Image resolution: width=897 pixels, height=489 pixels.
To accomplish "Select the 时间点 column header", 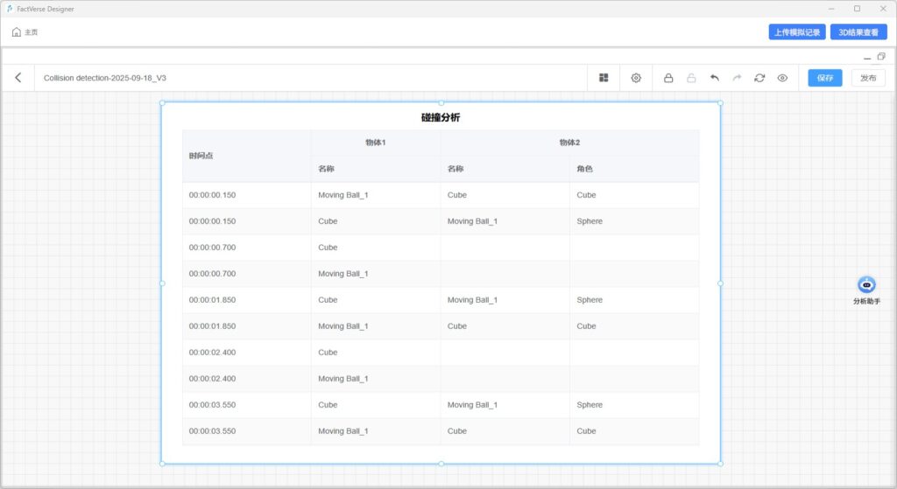I will 201,156.
